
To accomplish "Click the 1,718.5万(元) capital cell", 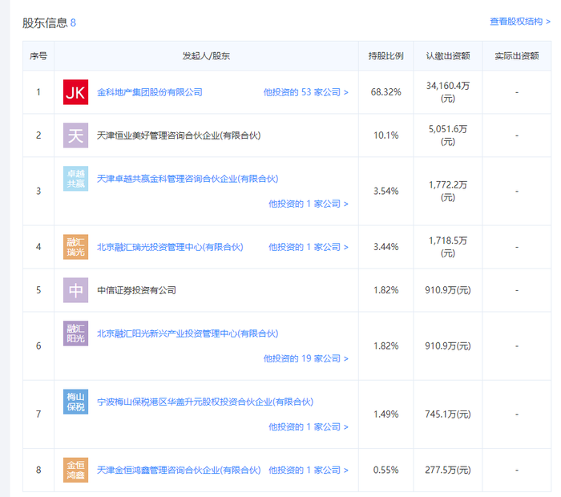I will coord(448,247).
